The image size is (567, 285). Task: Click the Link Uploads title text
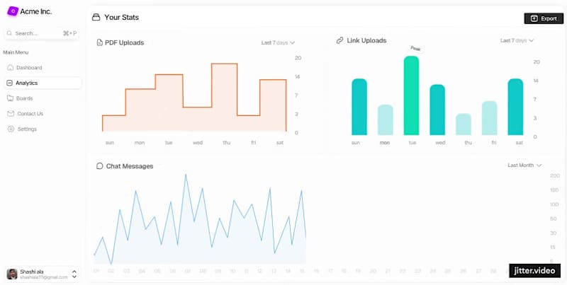pyautogui.click(x=366, y=40)
